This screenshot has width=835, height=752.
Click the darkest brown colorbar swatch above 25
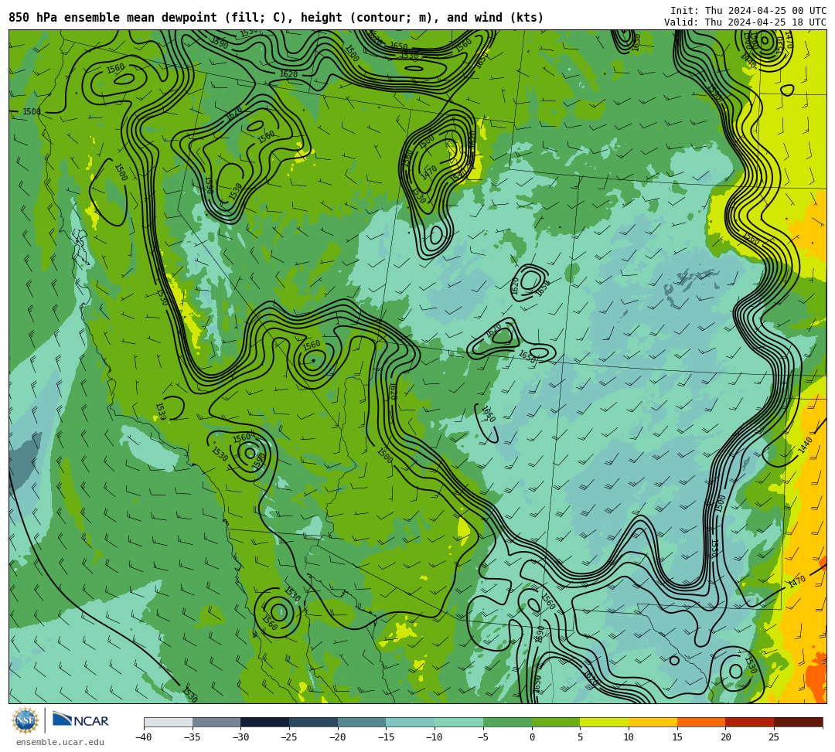[798, 722]
